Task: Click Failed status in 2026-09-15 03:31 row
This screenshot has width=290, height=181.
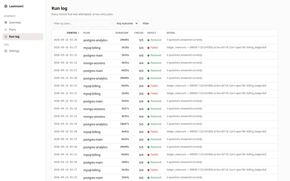Action: (x=153, y=86)
